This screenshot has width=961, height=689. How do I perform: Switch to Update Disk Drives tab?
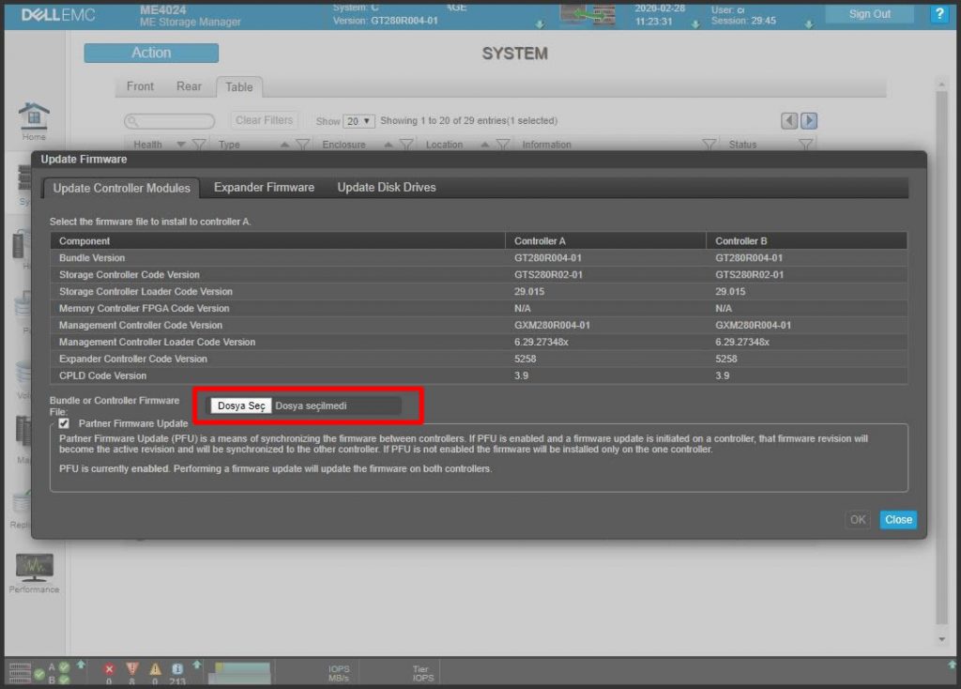pyautogui.click(x=387, y=188)
